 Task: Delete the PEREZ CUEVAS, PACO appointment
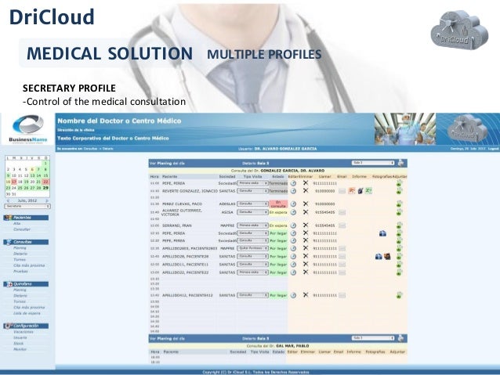pos(306,204)
